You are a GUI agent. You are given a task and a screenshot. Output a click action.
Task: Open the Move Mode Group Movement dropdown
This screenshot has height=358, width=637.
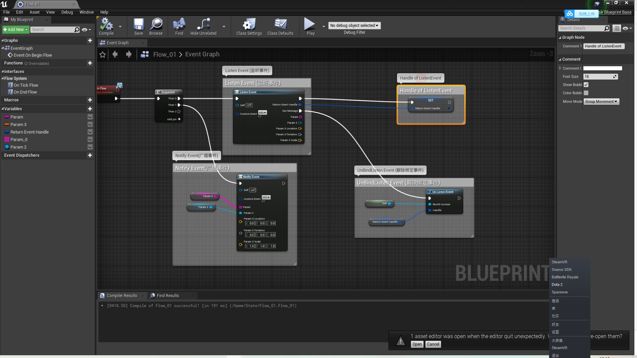coord(601,101)
